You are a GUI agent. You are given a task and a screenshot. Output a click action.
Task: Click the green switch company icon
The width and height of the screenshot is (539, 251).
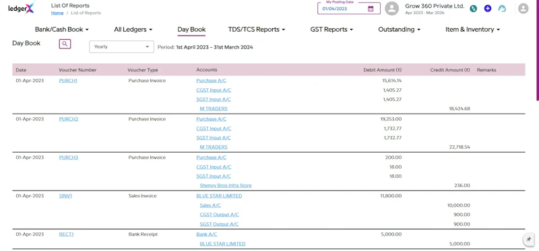click(474, 9)
